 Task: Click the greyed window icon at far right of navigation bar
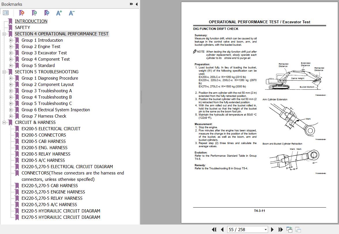point(298,229)
